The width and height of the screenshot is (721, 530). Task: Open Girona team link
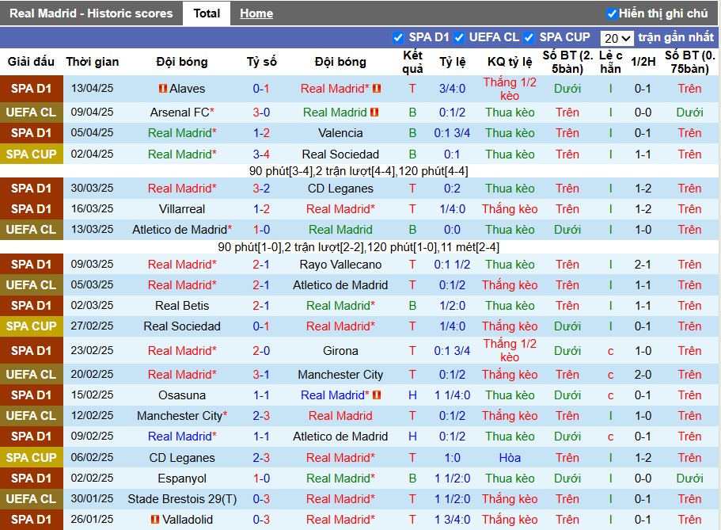[340, 351]
